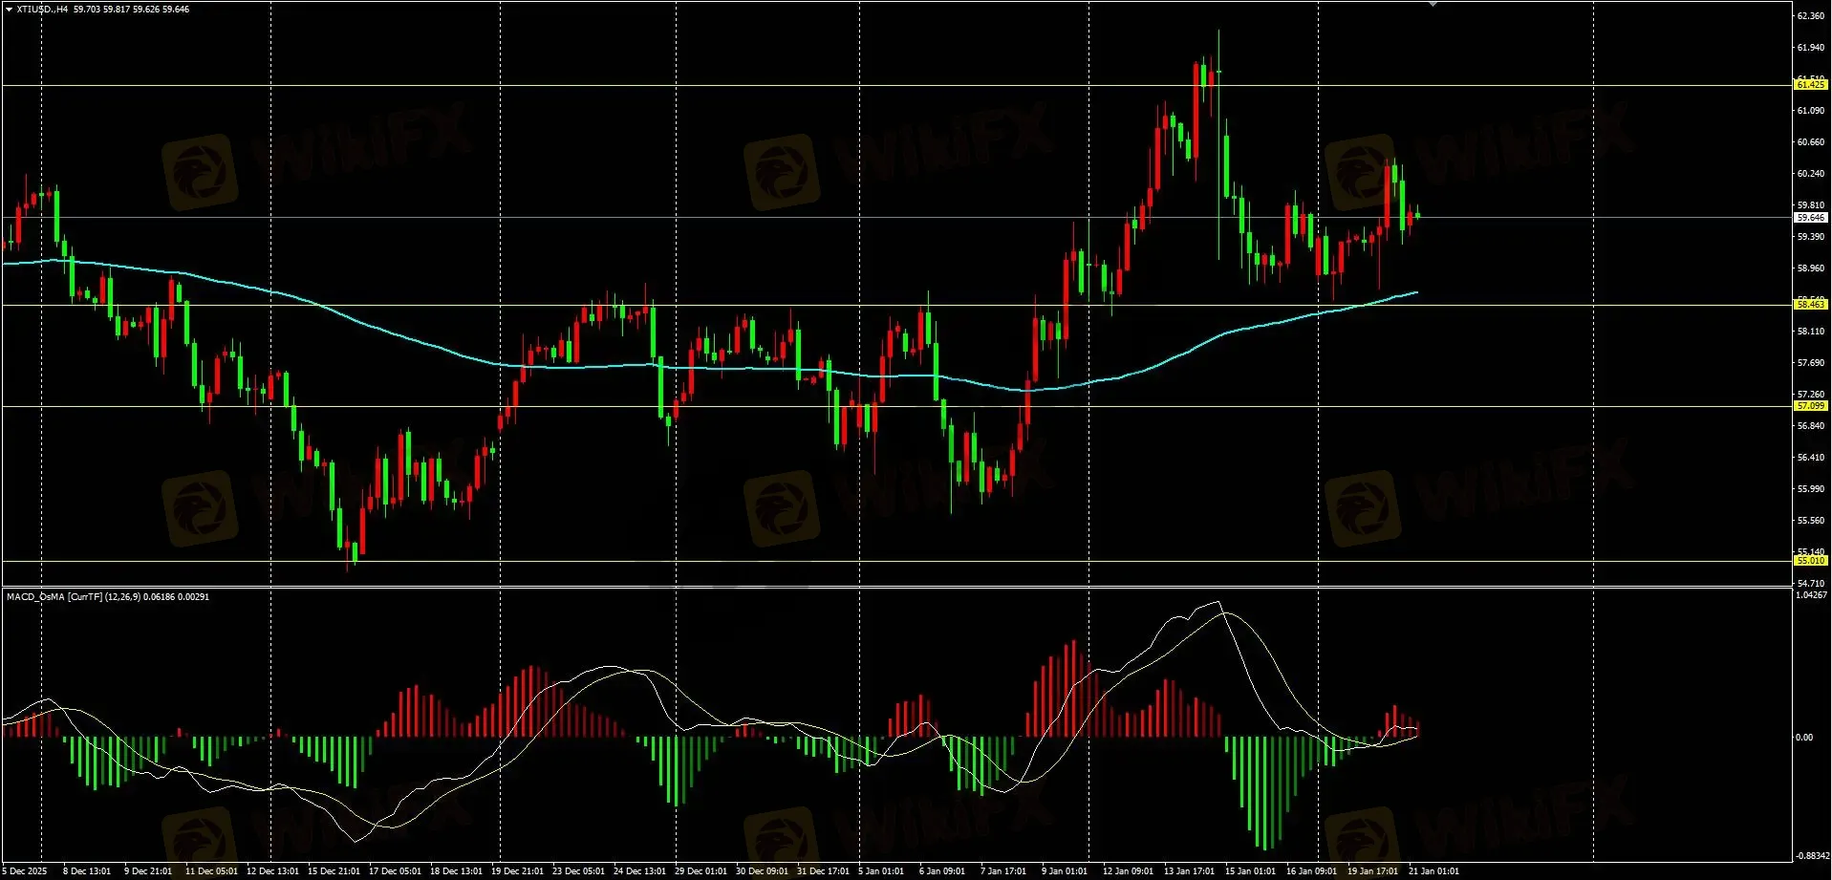This screenshot has height=880, width=1832.
Task: Click the MACD scale value 1.04267
Action: point(1812,595)
